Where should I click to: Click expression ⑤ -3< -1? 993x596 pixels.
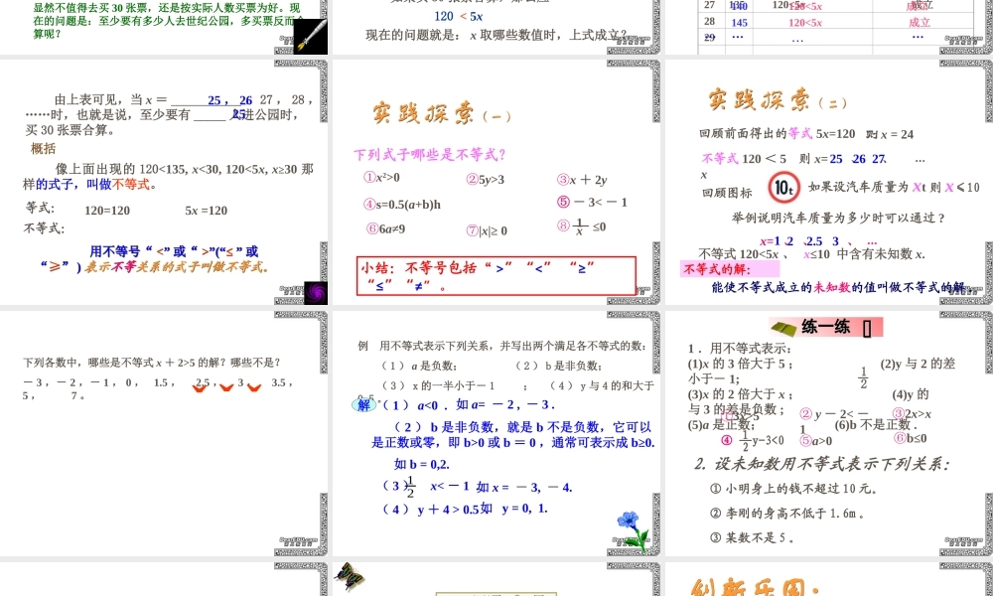coord(592,202)
